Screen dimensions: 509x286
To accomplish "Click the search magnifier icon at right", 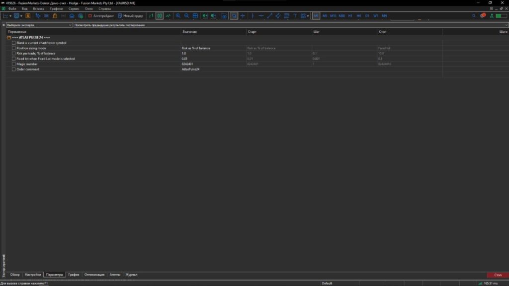I will [x=474, y=15].
